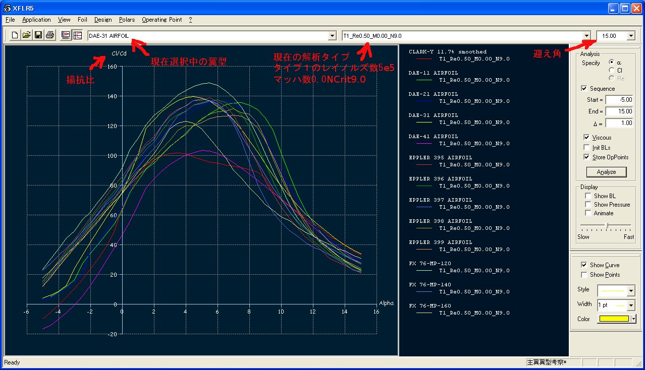Viewport: 645px width, 370px height.
Task: Open the Polars menu
Action: point(127,20)
